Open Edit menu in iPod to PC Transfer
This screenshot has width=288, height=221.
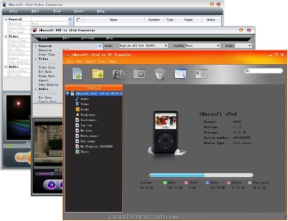click(80, 61)
